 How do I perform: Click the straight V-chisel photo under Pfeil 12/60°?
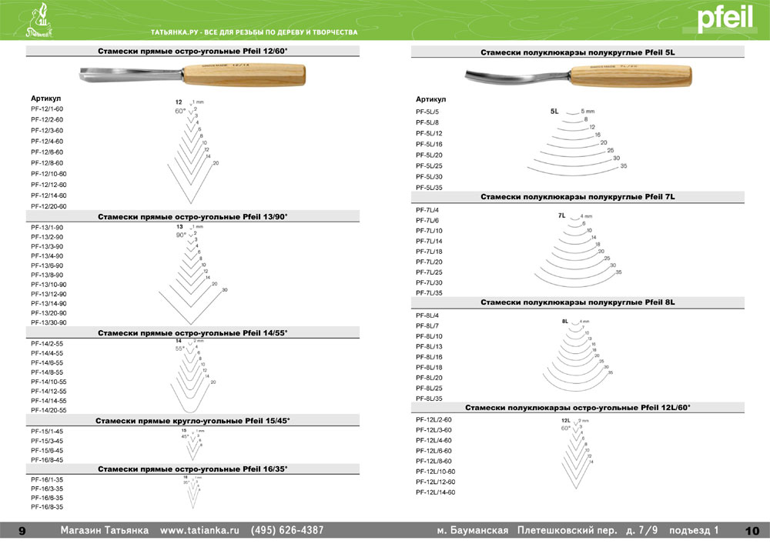pos(192,75)
